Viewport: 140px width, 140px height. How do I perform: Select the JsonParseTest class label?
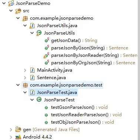coord(59,100)
